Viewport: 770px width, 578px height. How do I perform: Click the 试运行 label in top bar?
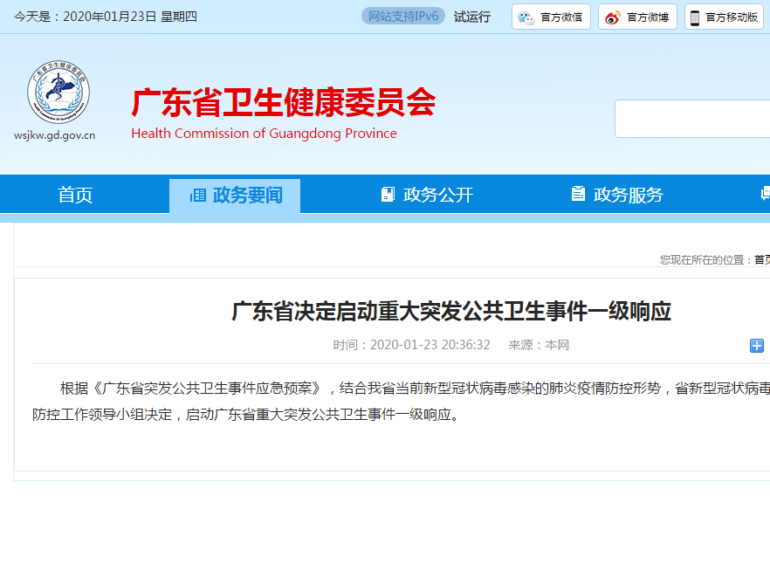[x=472, y=17]
